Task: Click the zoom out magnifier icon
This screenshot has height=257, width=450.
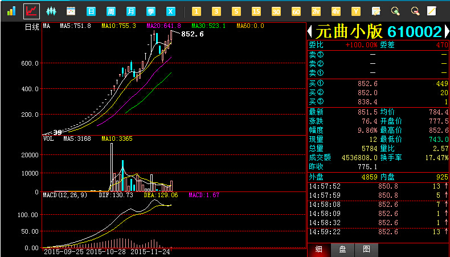Action: pyautogui.click(x=415, y=11)
